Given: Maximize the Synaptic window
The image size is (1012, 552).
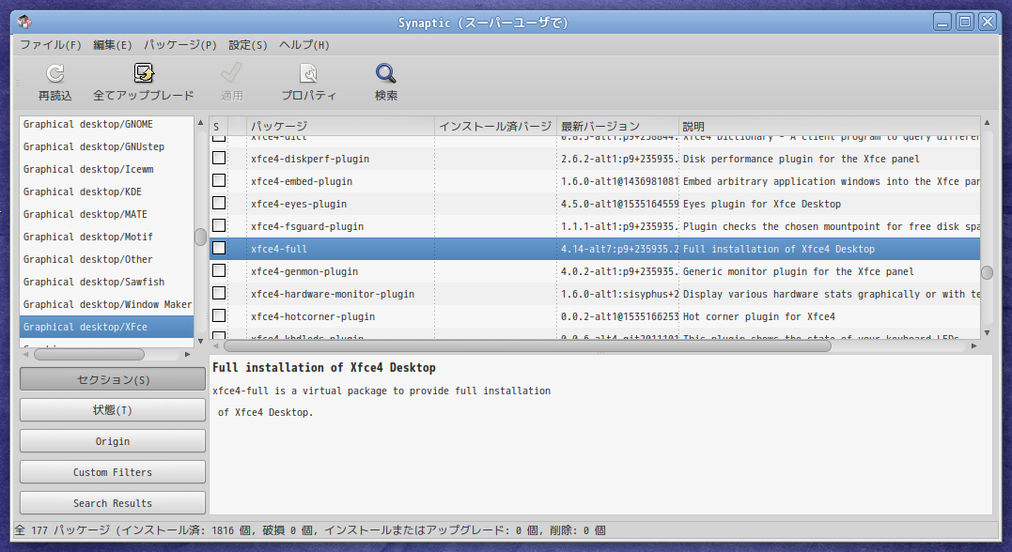Looking at the screenshot, I should coord(965,22).
